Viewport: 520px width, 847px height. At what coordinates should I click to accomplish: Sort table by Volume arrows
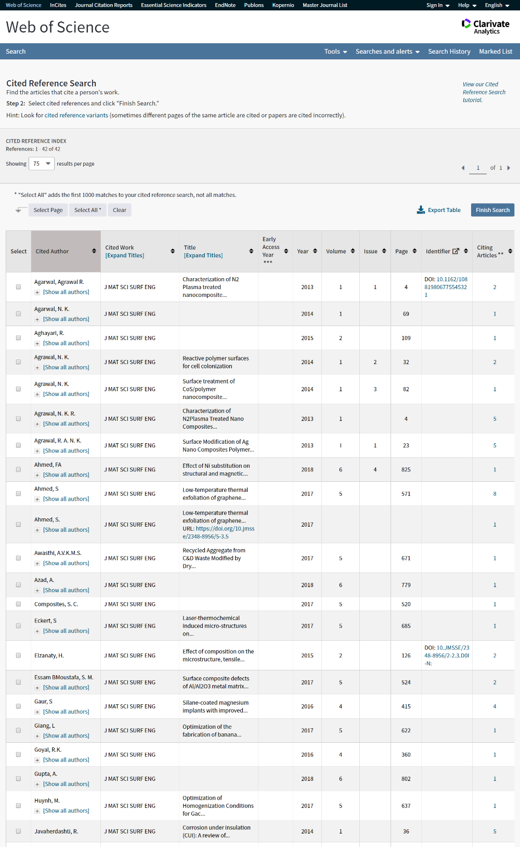(x=353, y=251)
